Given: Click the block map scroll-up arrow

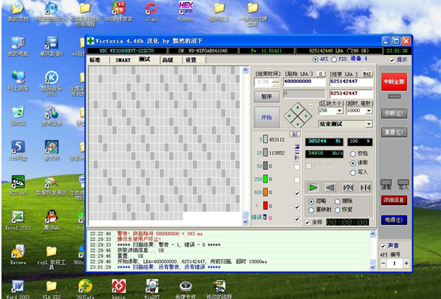Looking at the screenshot, I should pyautogui.click(x=246, y=70).
